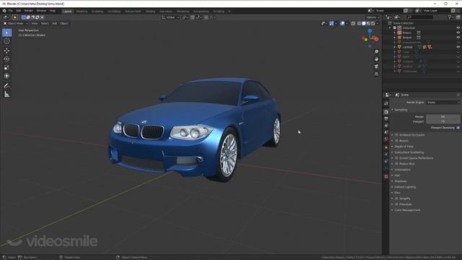Select the Transform tool
This screenshot has width=462, height=260.
coord(6,76)
